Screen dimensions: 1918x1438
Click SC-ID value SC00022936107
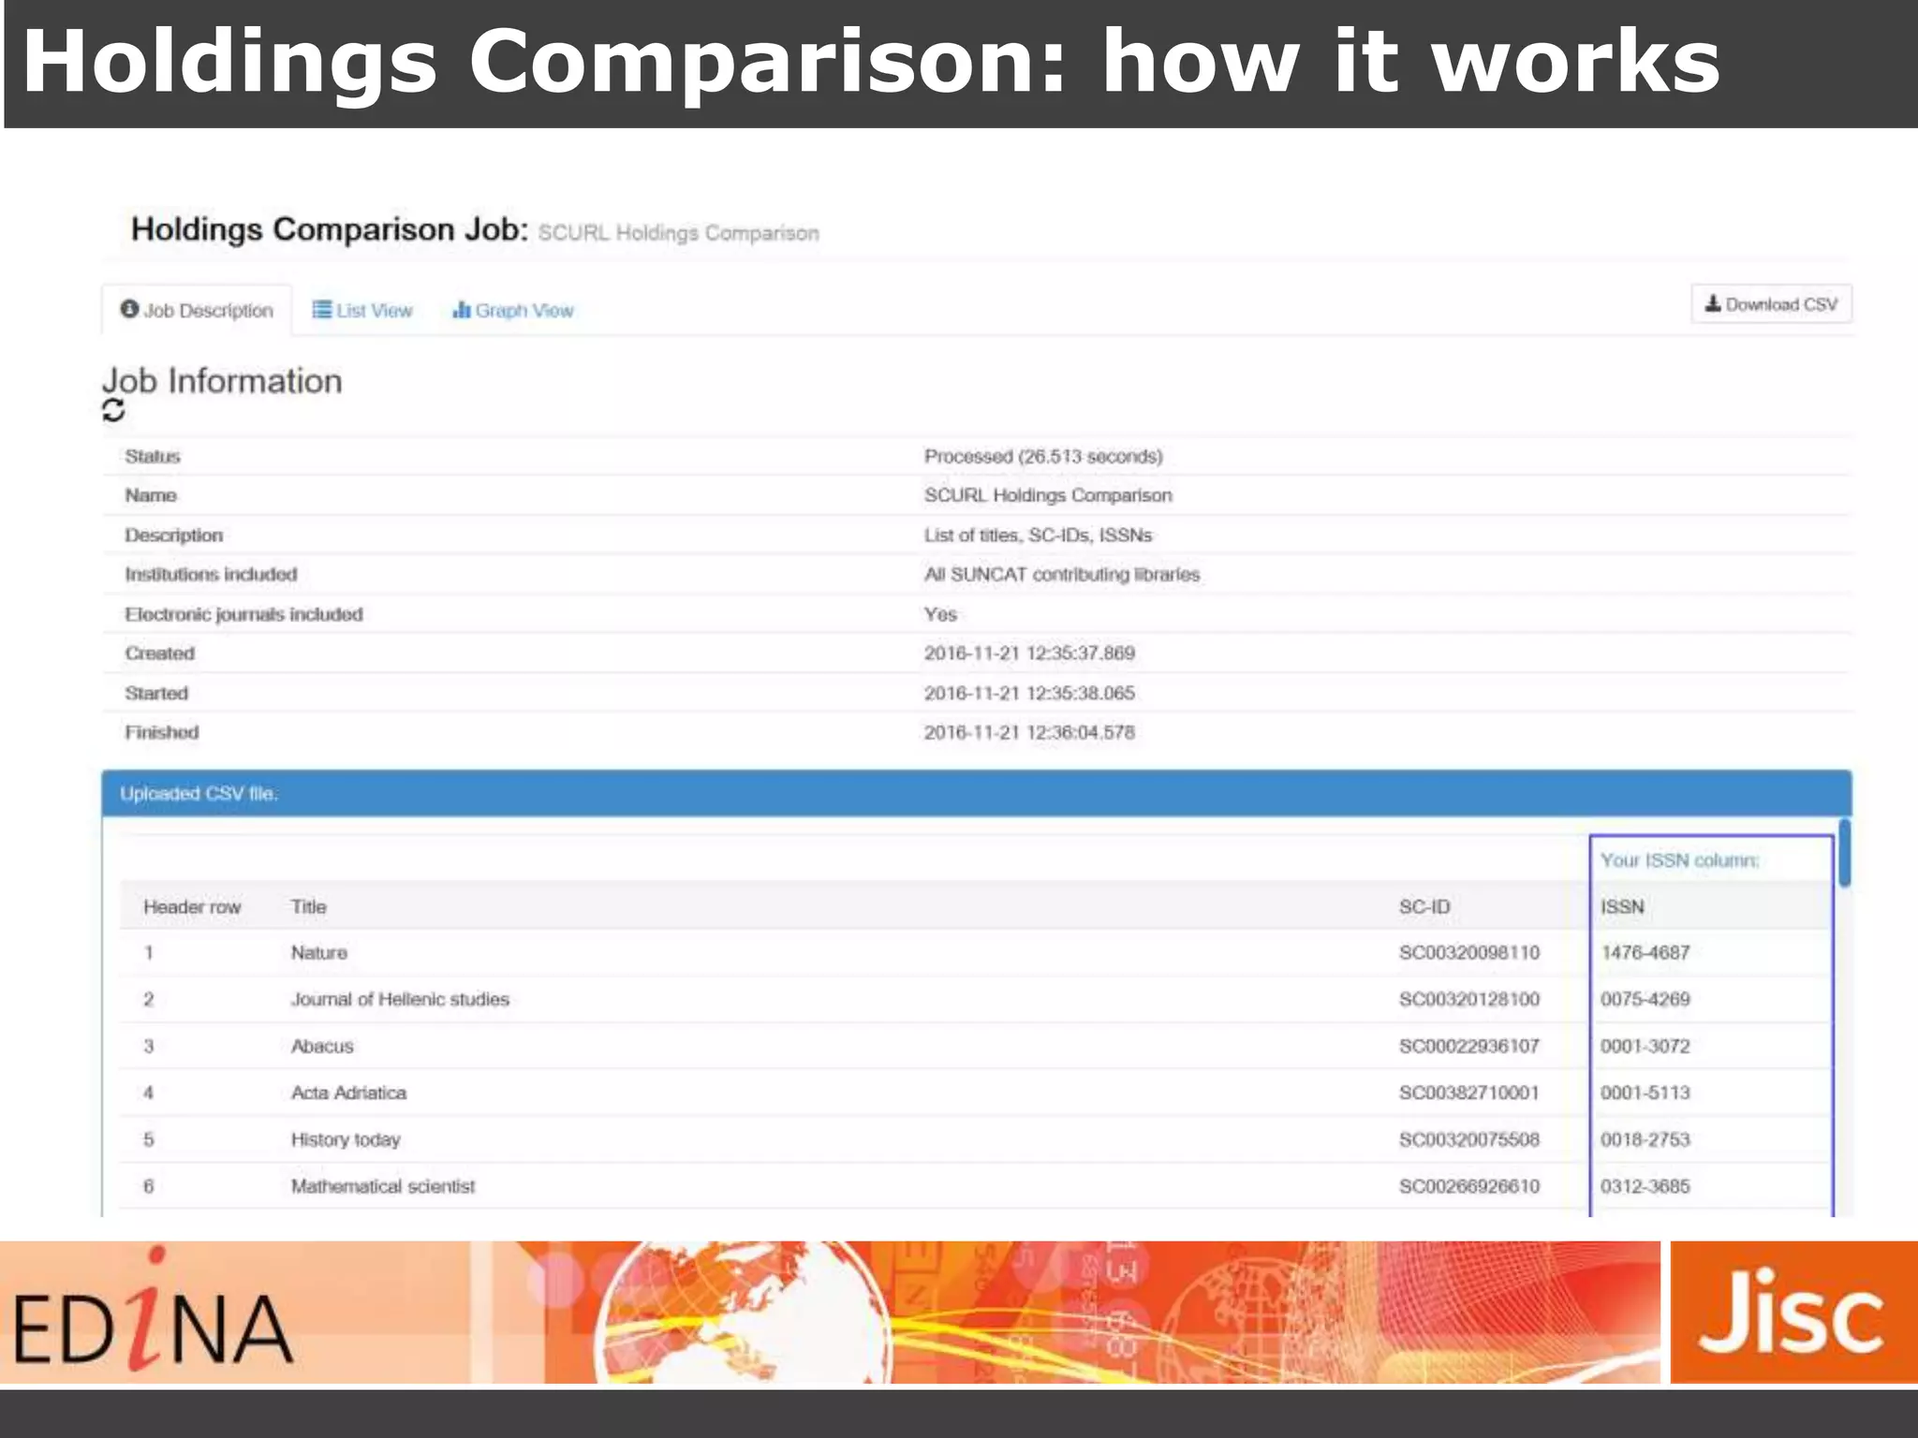[x=1469, y=1046]
